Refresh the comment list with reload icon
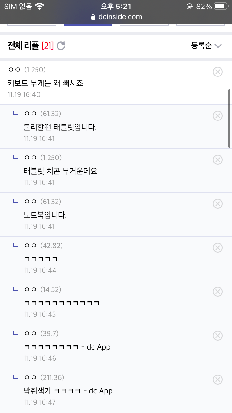Image resolution: width=232 pixels, height=413 pixels. [x=61, y=46]
